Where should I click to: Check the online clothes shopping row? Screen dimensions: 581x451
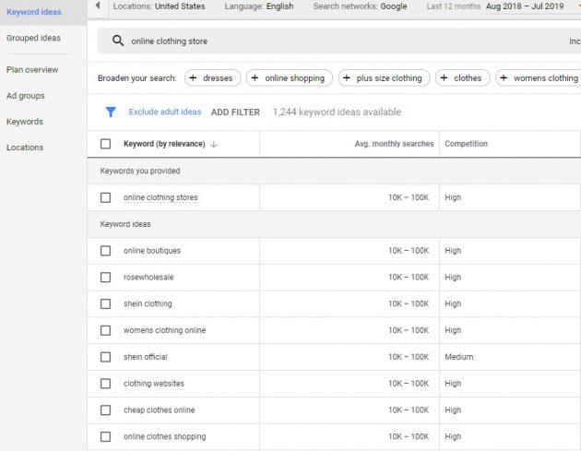[106, 436]
